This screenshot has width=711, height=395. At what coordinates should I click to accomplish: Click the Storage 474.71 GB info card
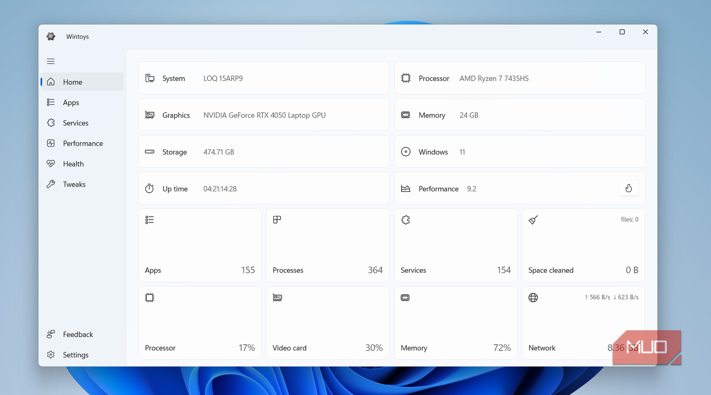(x=264, y=152)
